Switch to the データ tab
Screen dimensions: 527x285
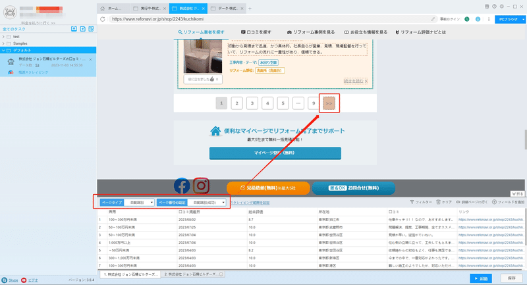coord(226,9)
